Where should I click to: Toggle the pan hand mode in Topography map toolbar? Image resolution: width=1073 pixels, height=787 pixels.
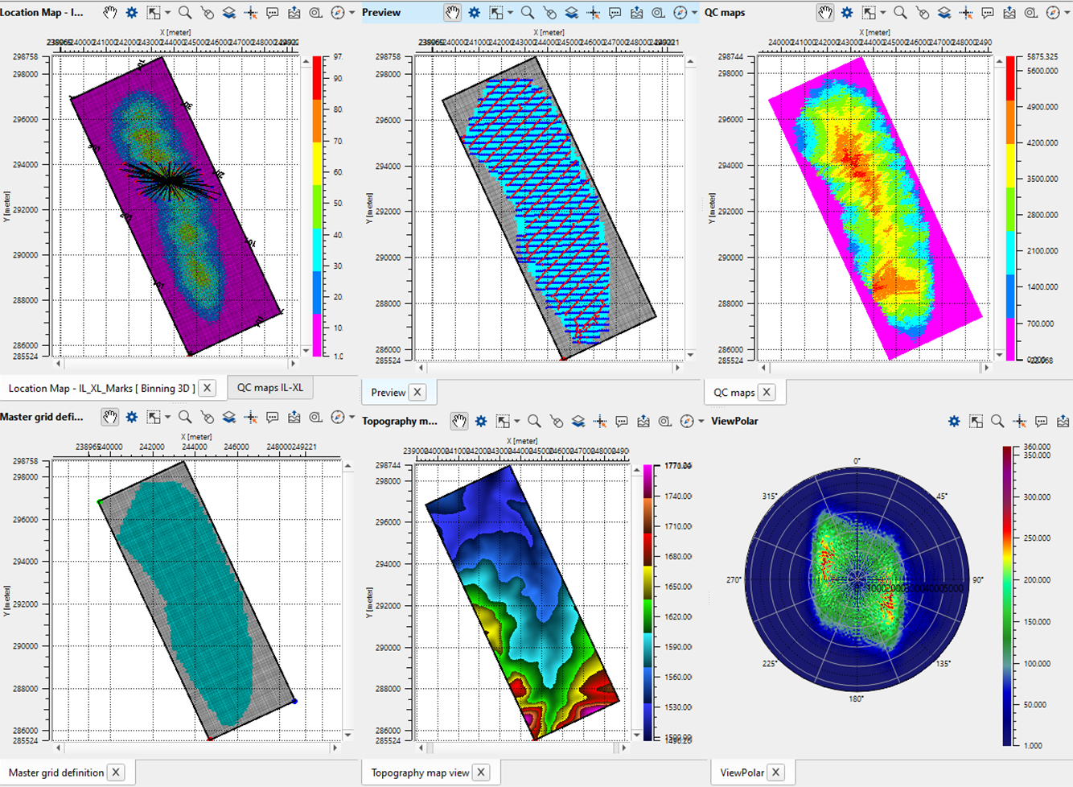[459, 421]
